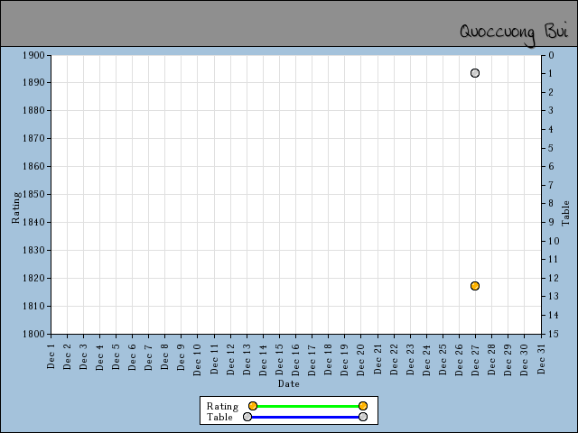Click the Dec 10 date label

click(197, 359)
